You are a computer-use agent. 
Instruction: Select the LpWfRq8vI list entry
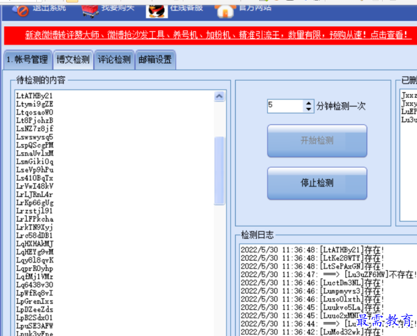[34, 293]
